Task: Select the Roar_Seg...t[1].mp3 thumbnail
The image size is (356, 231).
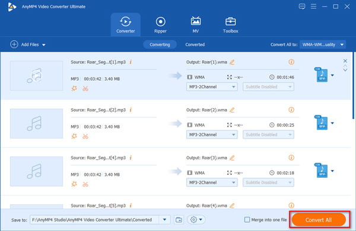Action: click(x=36, y=76)
